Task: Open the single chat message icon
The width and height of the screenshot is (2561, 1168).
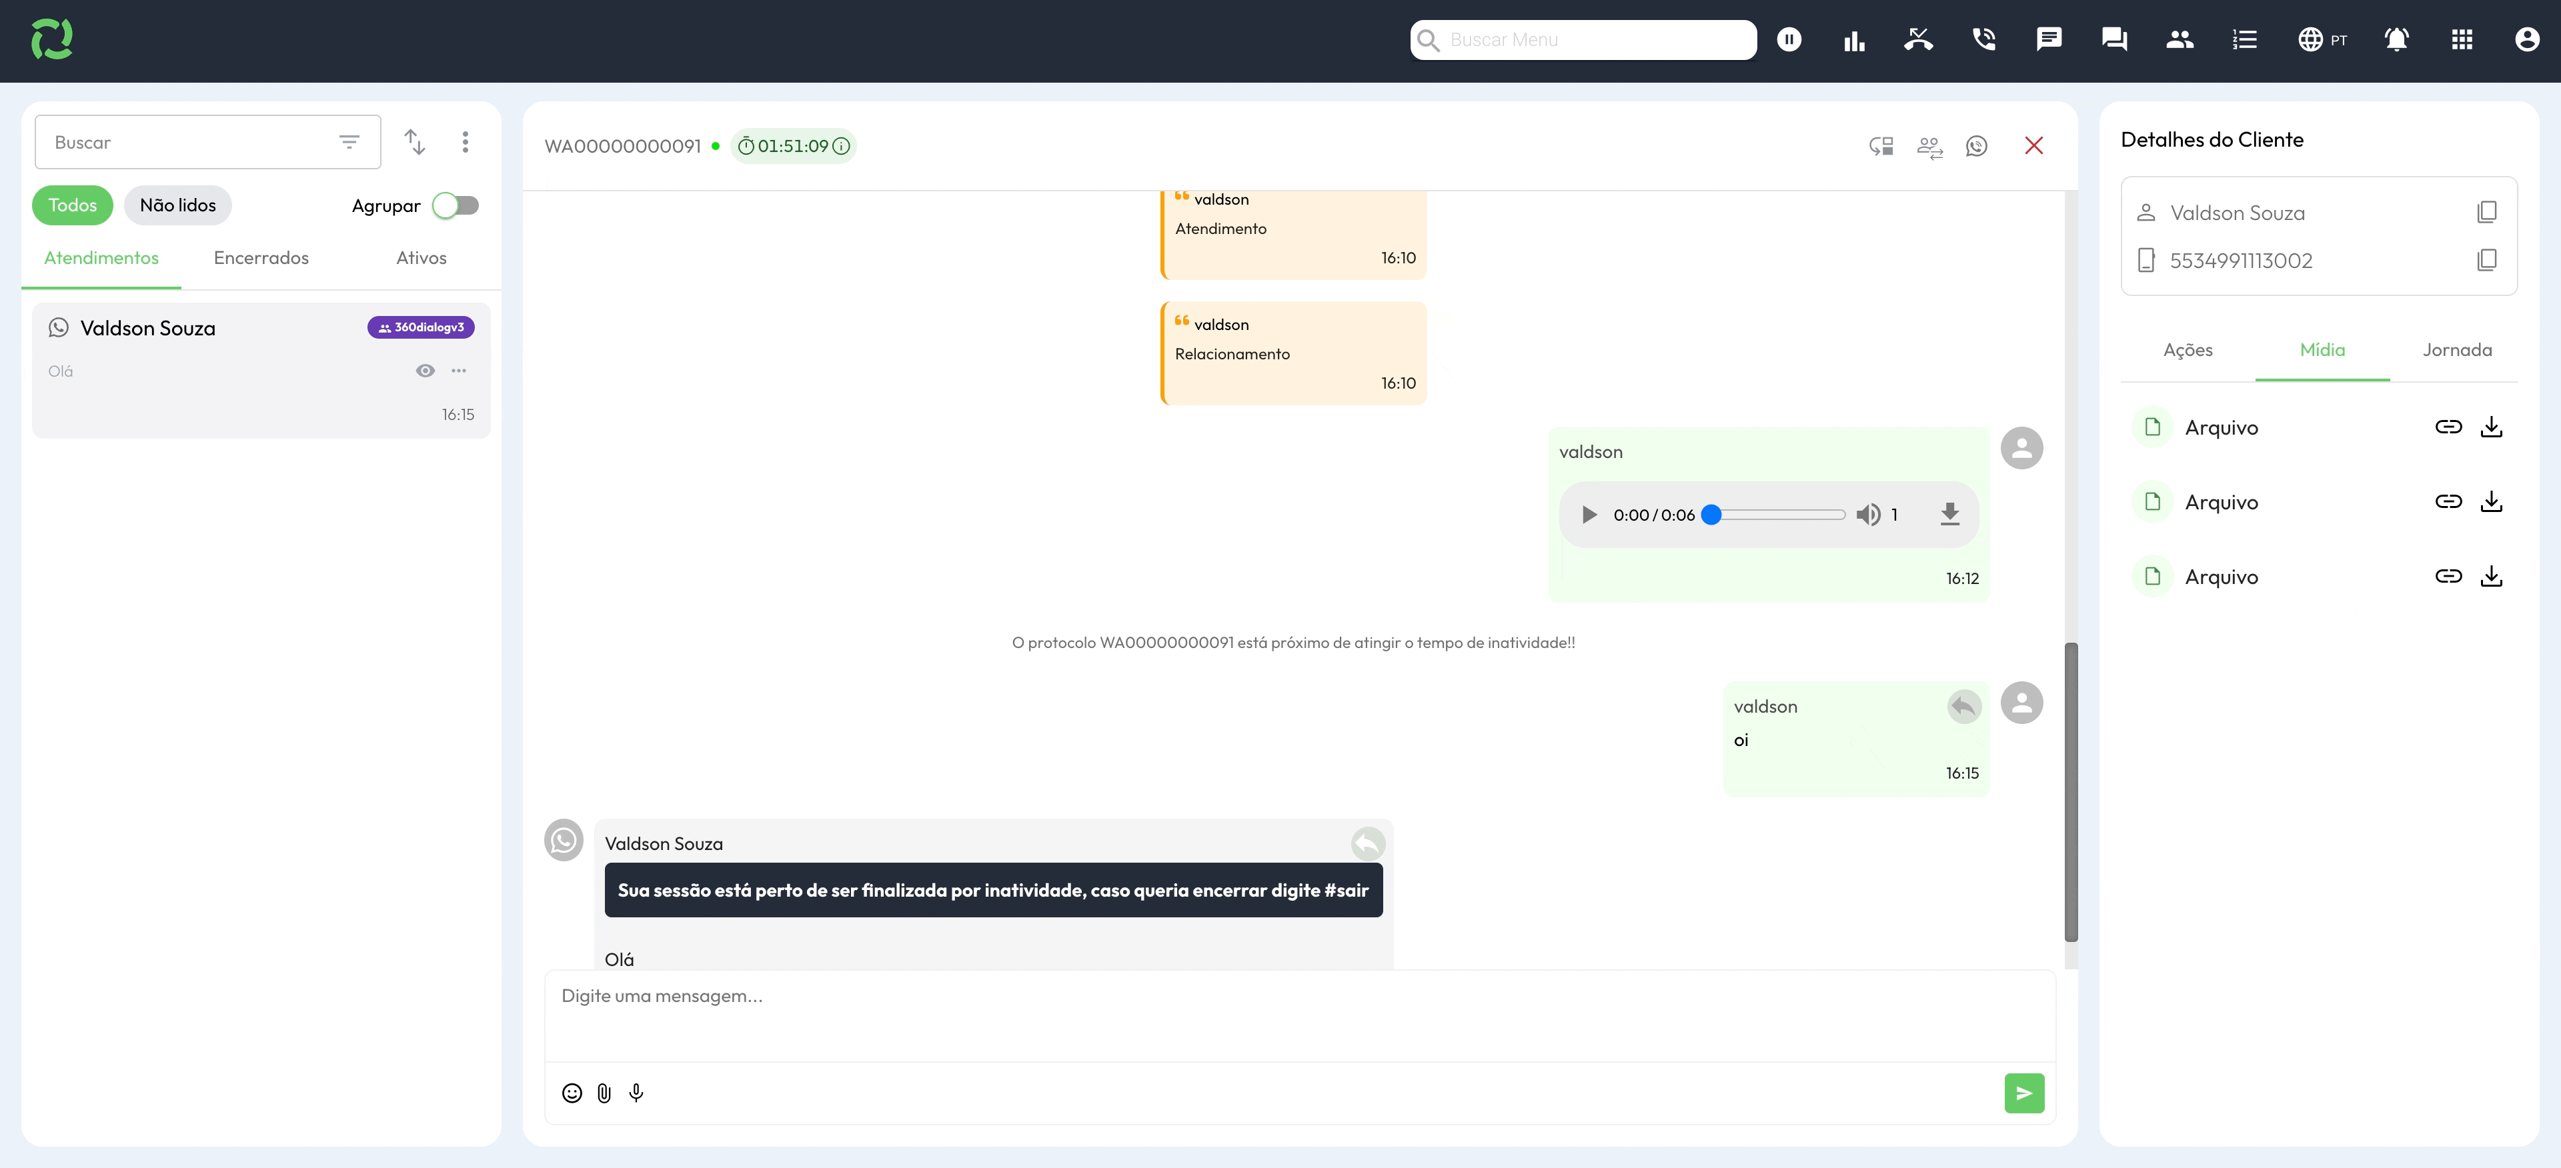Action: click(2049, 40)
